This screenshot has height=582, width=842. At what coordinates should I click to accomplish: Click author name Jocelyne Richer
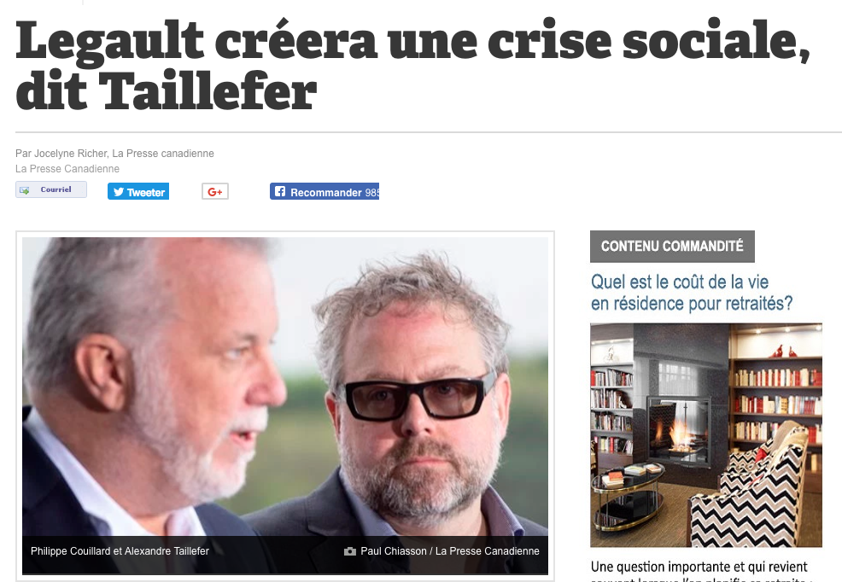coord(71,154)
